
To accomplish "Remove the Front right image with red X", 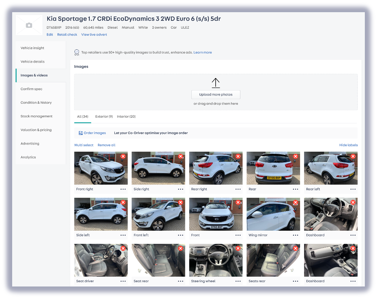I will [123, 156].
